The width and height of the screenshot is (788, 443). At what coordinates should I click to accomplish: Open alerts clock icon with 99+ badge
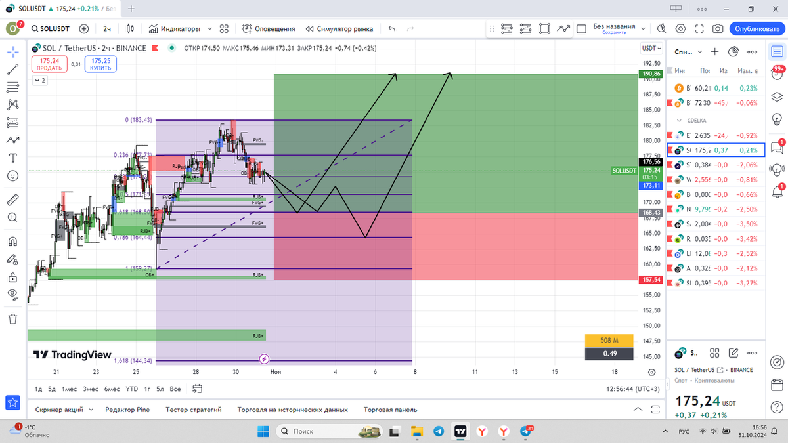point(777,74)
